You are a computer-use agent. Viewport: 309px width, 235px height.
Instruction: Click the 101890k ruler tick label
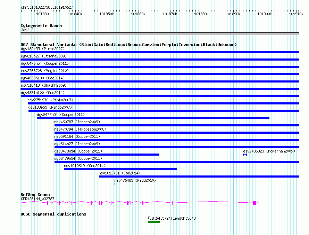click(x=233, y=14)
